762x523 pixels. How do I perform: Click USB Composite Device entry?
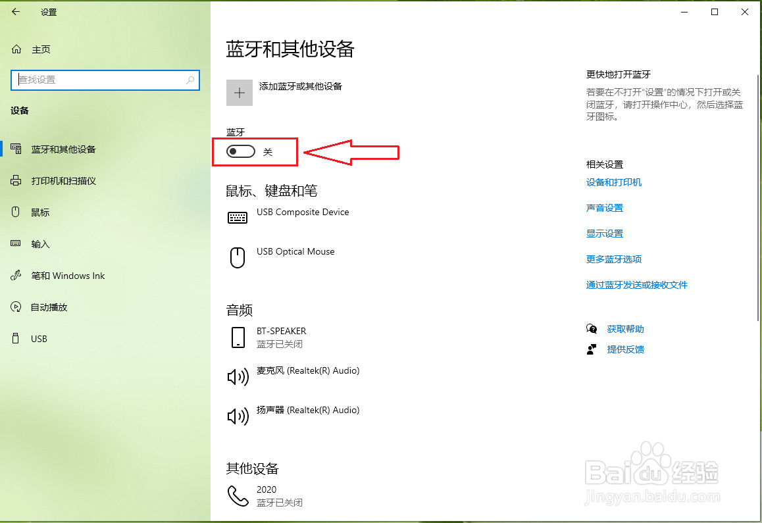click(303, 212)
